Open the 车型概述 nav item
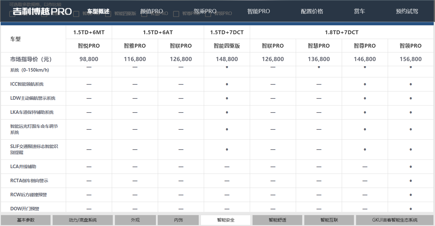The height and width of the screenshot is (226, 435). [x=98, y=12]
